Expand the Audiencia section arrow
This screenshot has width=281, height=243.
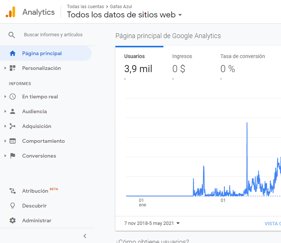point(5,111)
